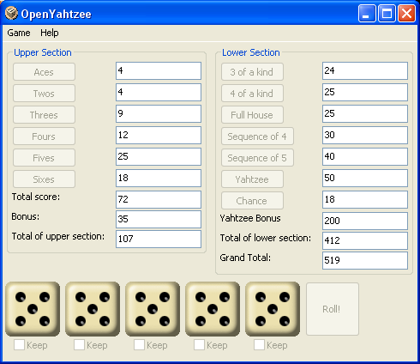Click the OpenYahtzee dice icon in title bar
The image size is (420, 364).
point(11,14)
